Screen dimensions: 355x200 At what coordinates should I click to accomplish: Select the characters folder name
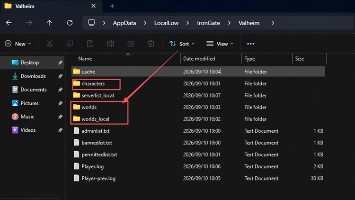pyautogui.click(x=93, y=83)
